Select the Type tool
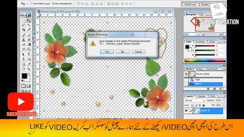Image resolution: width=244 pixels, height=137 pixels. [x=29, y=54]
